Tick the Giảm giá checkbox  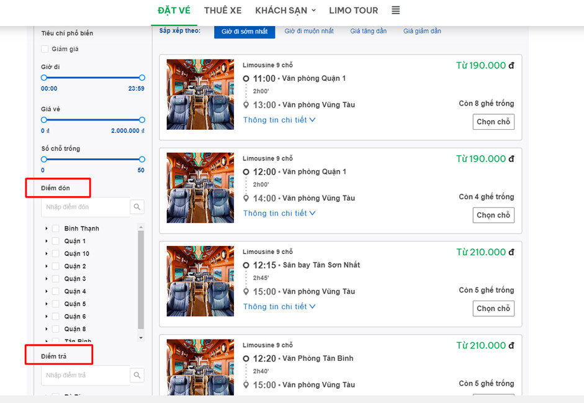click(x=45, y=49)
